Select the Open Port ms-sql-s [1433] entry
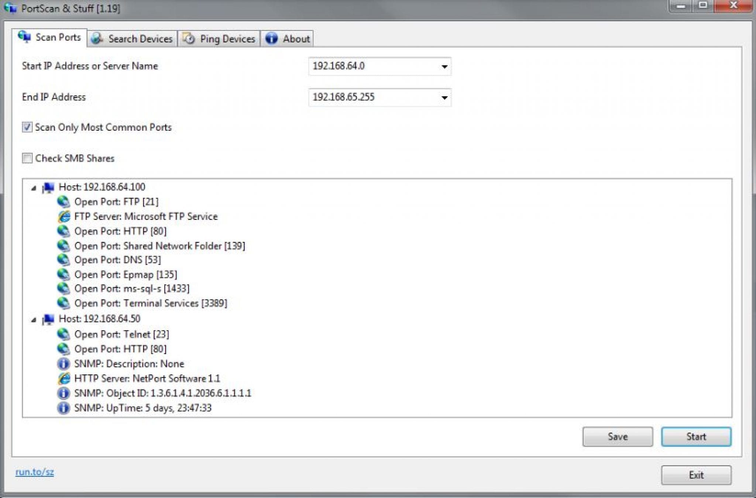This screenshot has height=498, width=756. tap(132, 288)
